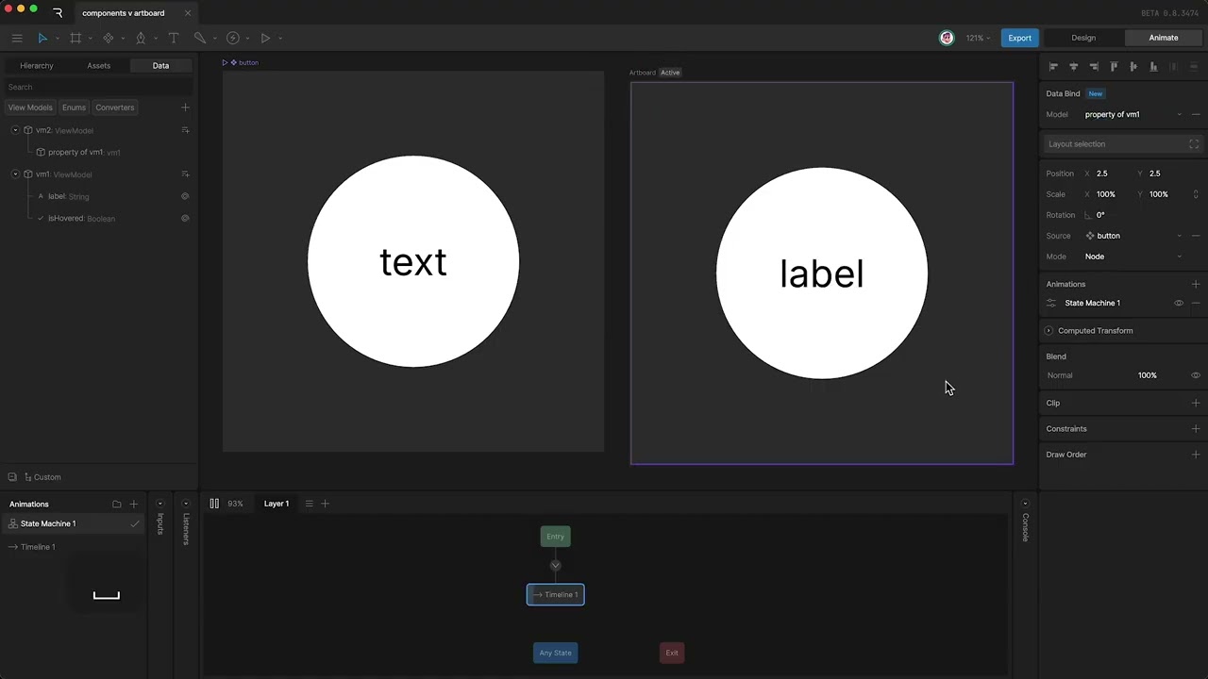This screenshot has height=679, width=1208.
Task: Add an animation in the inspector panel
Action: pos(1196,284)
